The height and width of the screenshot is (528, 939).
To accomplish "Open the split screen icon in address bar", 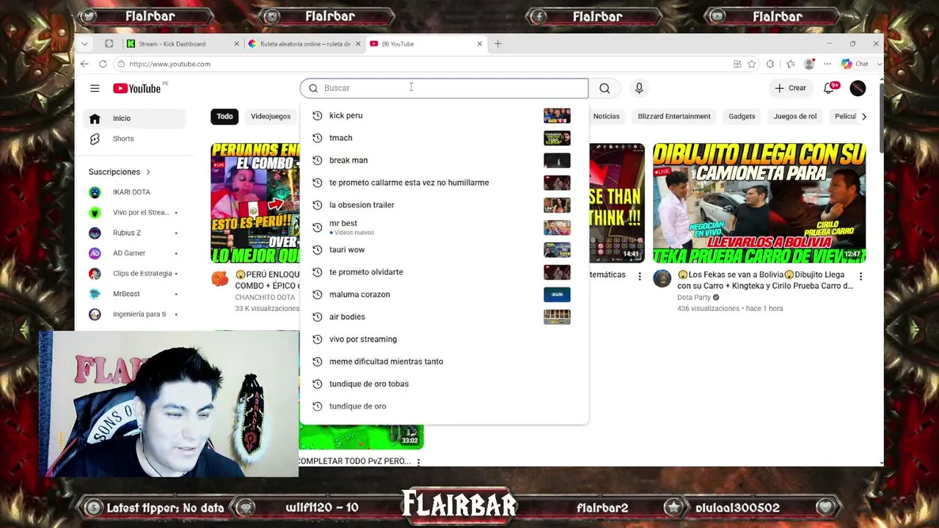I will pos(737,64).
